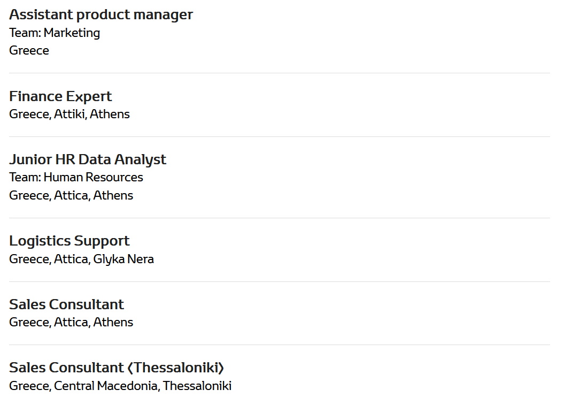Click Greece, Central Macedonia, Thessaloniki location
Image resolution: width=580 pixels, height=405 pixels.
120,386
